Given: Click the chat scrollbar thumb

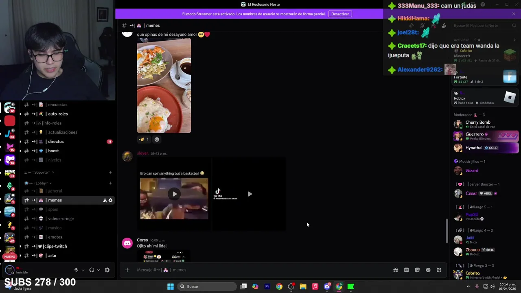Looking at the screenshot, I should click(447, 230).
